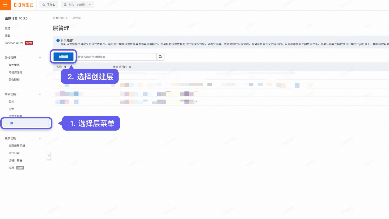Click the Alibaba Cloud logo
Image resolution: width=389 pixels, height=219 pixels.
pyautogui.click(x=24, y=5)
